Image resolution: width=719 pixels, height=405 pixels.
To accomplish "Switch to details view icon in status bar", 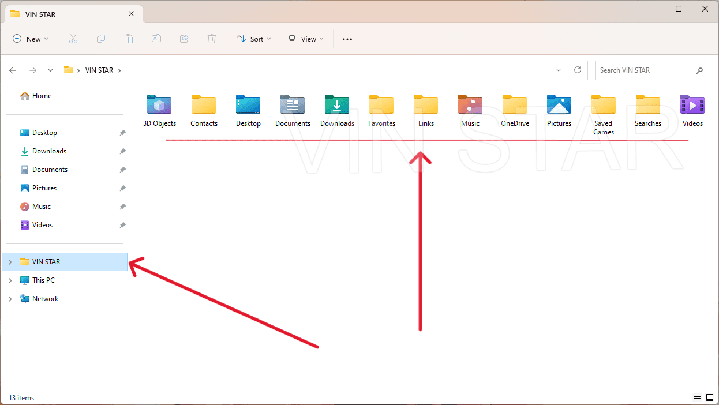I will [697, 397].
